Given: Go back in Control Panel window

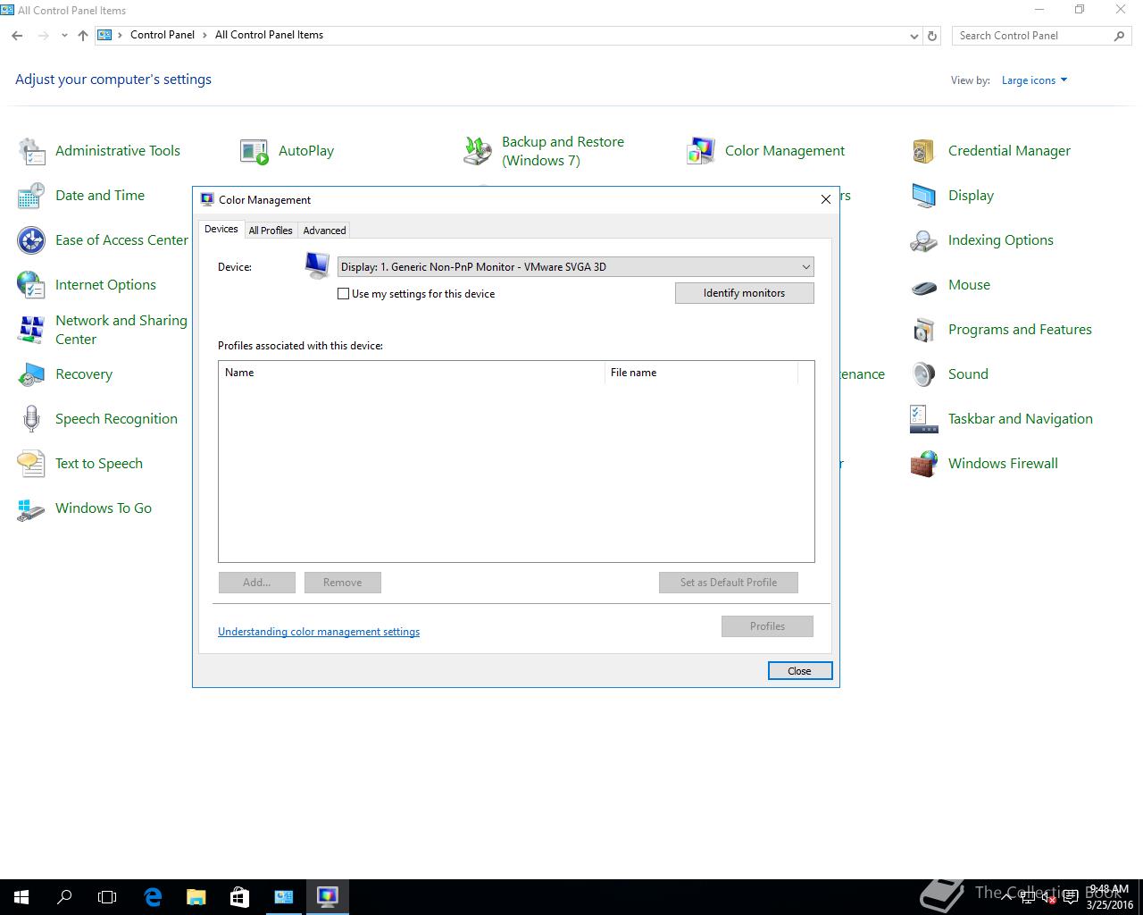Looking at the screenshot, I should 18,36.
